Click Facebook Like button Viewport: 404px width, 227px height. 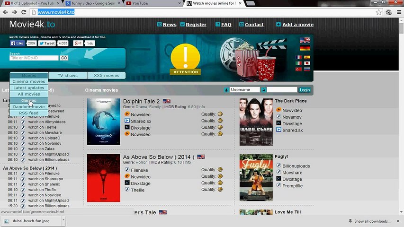coord(17,43)
